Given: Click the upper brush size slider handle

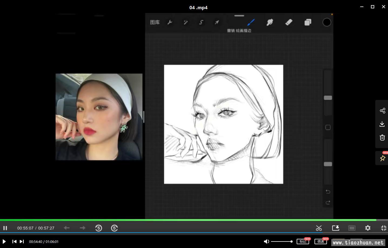Looking at the screenshot, I should (x=328, y=98).
